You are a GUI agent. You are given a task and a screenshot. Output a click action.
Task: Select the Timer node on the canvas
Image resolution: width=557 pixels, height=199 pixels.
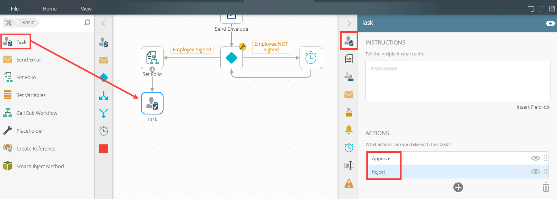(x=311, y=58)
